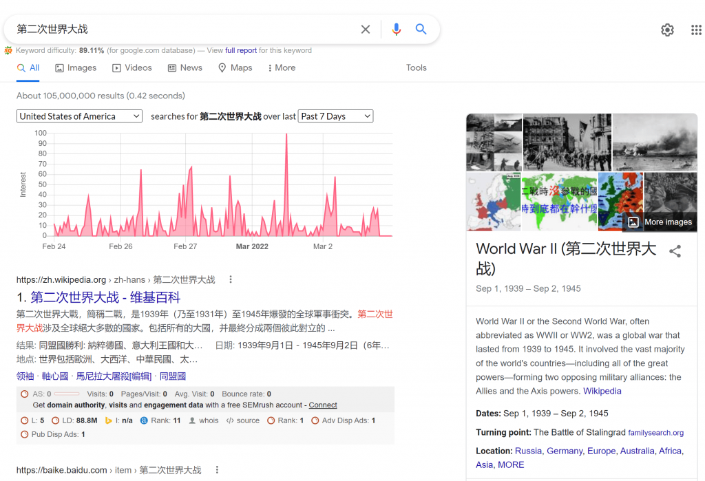Open the full report keyword link
This screenshot has width=705, height=481.
(241, 50)
